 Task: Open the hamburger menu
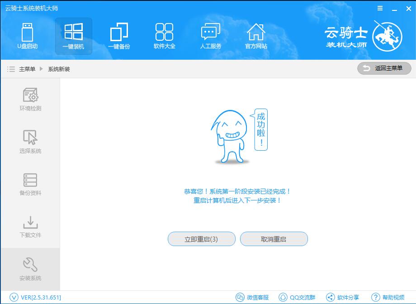(379, 8)
